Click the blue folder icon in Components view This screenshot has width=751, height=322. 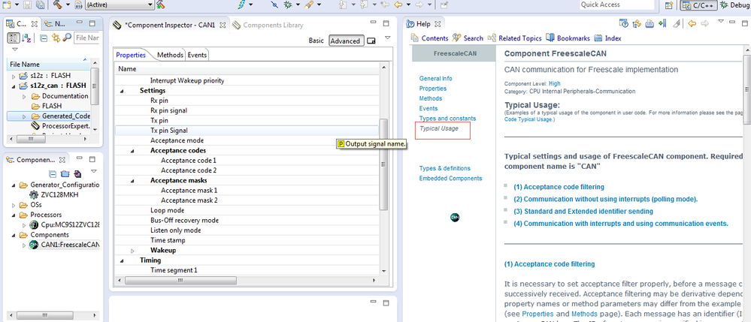coord(65,174)
